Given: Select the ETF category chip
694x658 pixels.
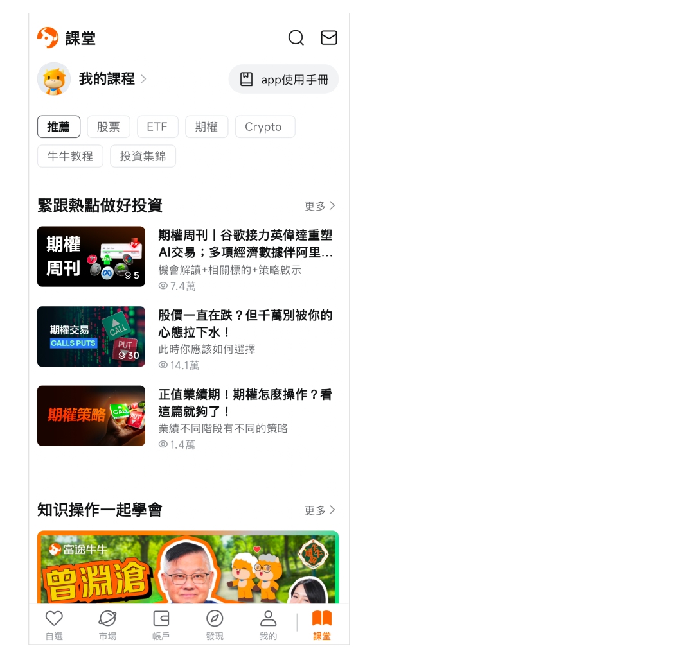Looking at the screenshot, I should coord(157,127).
